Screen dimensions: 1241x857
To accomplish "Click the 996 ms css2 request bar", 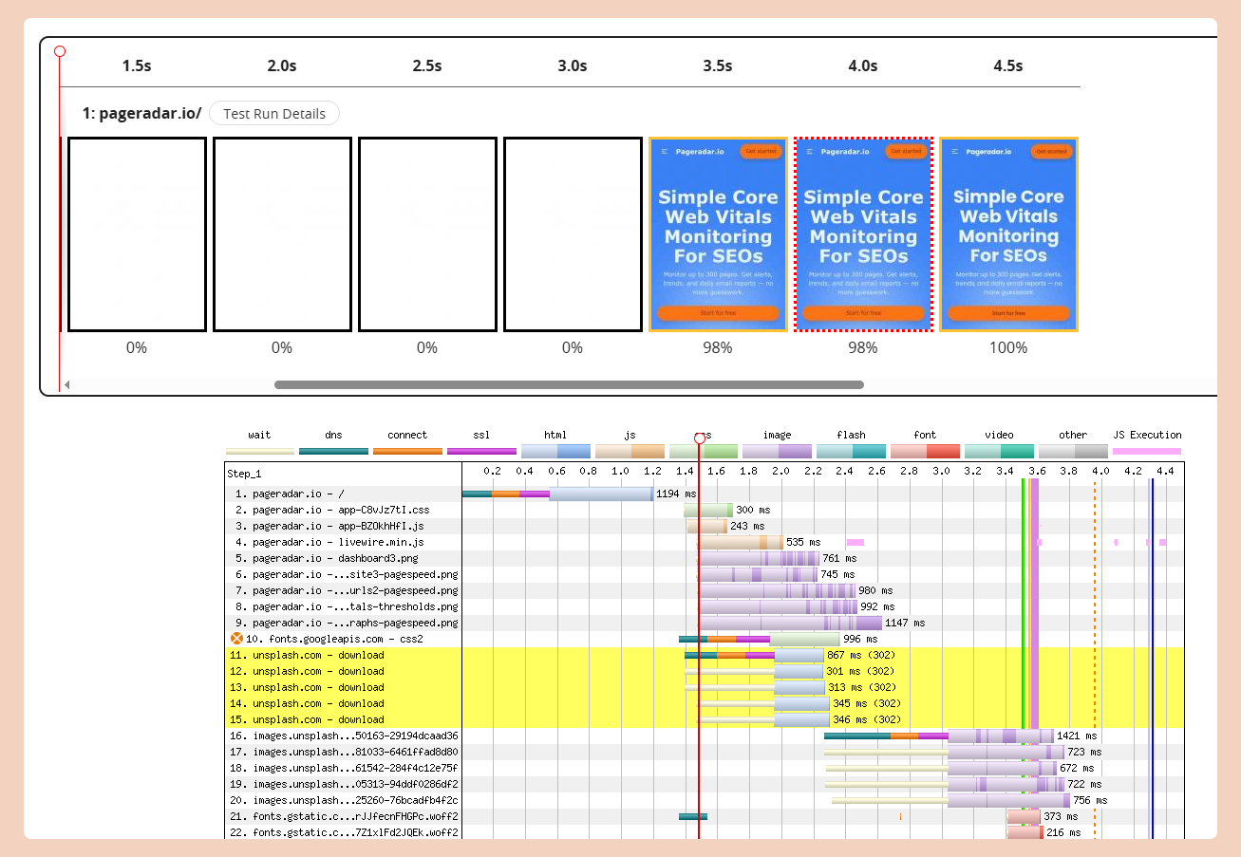I will [760, 640].
